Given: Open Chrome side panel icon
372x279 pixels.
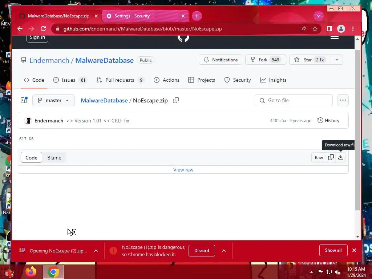Looking at the screenshot, I should [x=329, y=29].
